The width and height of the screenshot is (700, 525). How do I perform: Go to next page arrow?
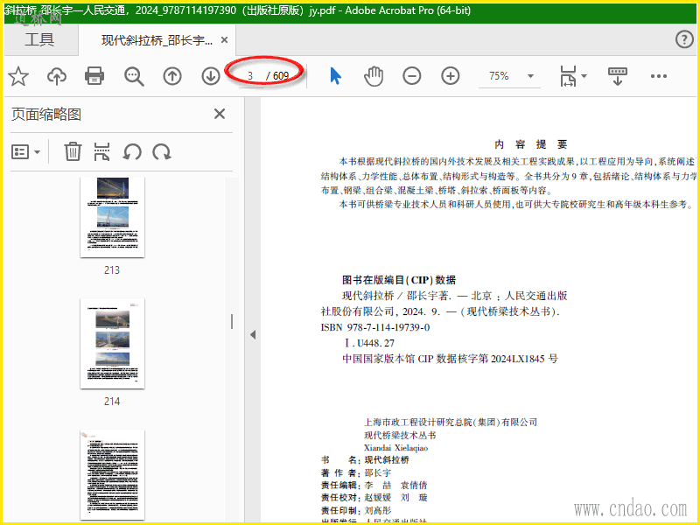tap(210, 77)
